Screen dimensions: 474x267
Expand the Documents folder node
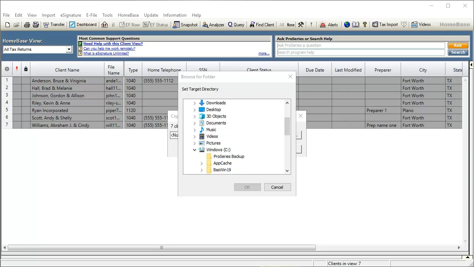point(195,123)
